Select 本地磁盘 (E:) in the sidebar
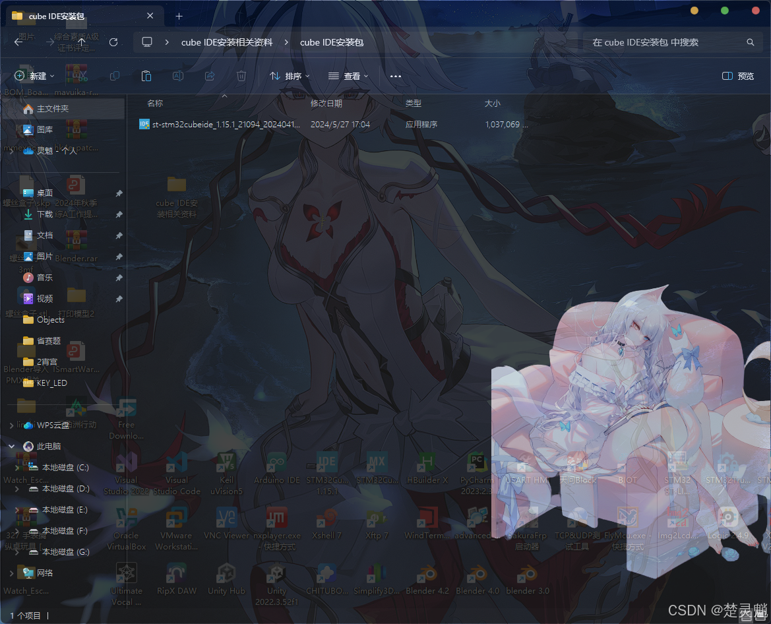 click(x=63, y=510)
